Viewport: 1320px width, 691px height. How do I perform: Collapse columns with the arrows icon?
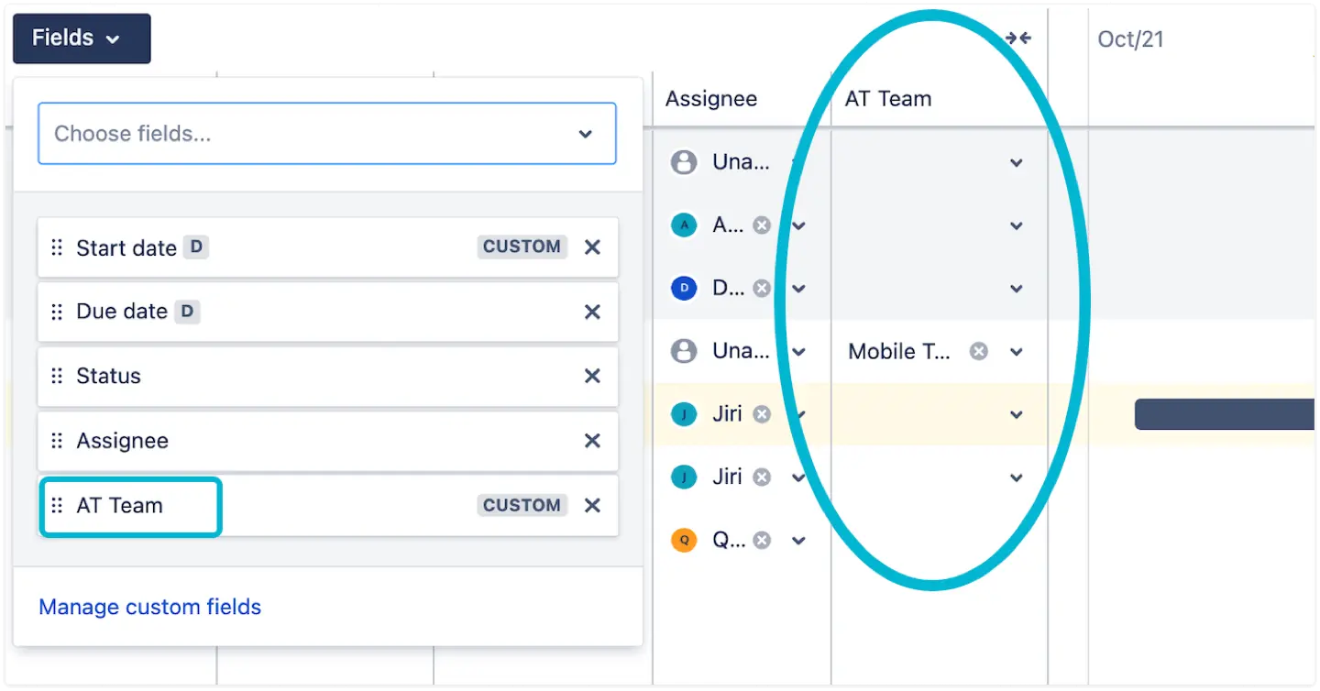[x=1017, y=38]
